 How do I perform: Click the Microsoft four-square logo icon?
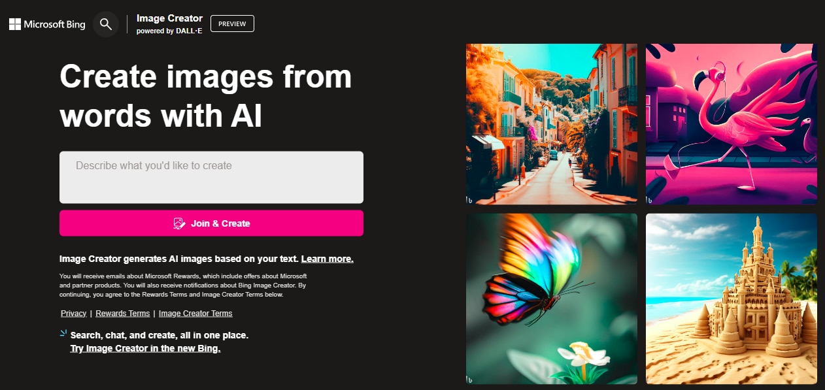(14, 25)
